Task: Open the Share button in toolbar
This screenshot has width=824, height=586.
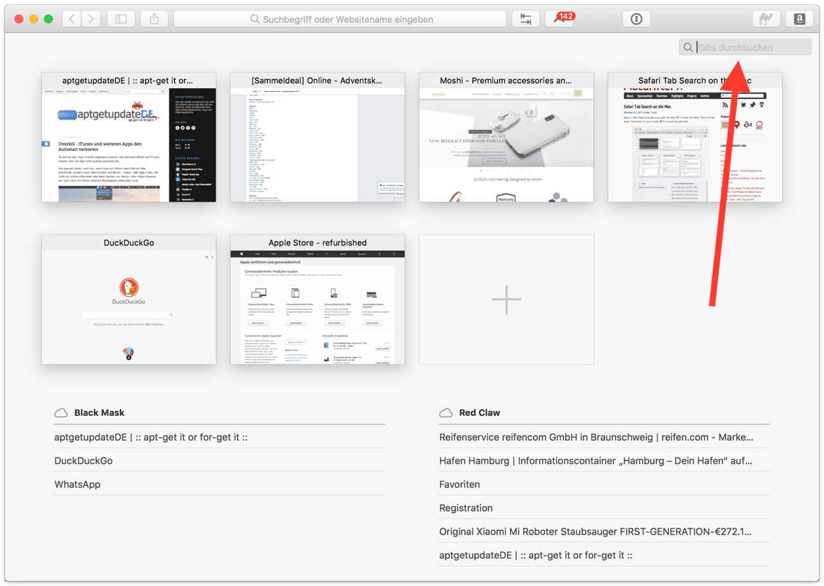Action: coord(154,19)
